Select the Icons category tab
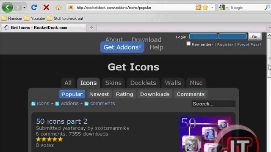 click(88, 83)
